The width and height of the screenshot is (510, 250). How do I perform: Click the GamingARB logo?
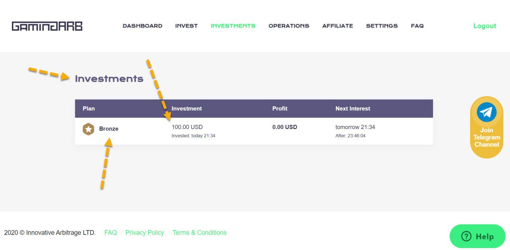[x=47, y=26]
